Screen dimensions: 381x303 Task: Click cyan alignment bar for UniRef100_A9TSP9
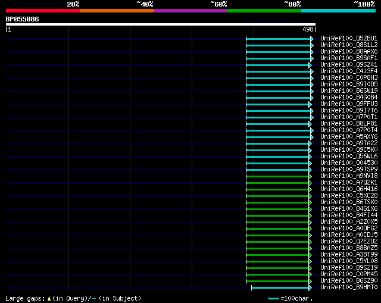[279, 170]
